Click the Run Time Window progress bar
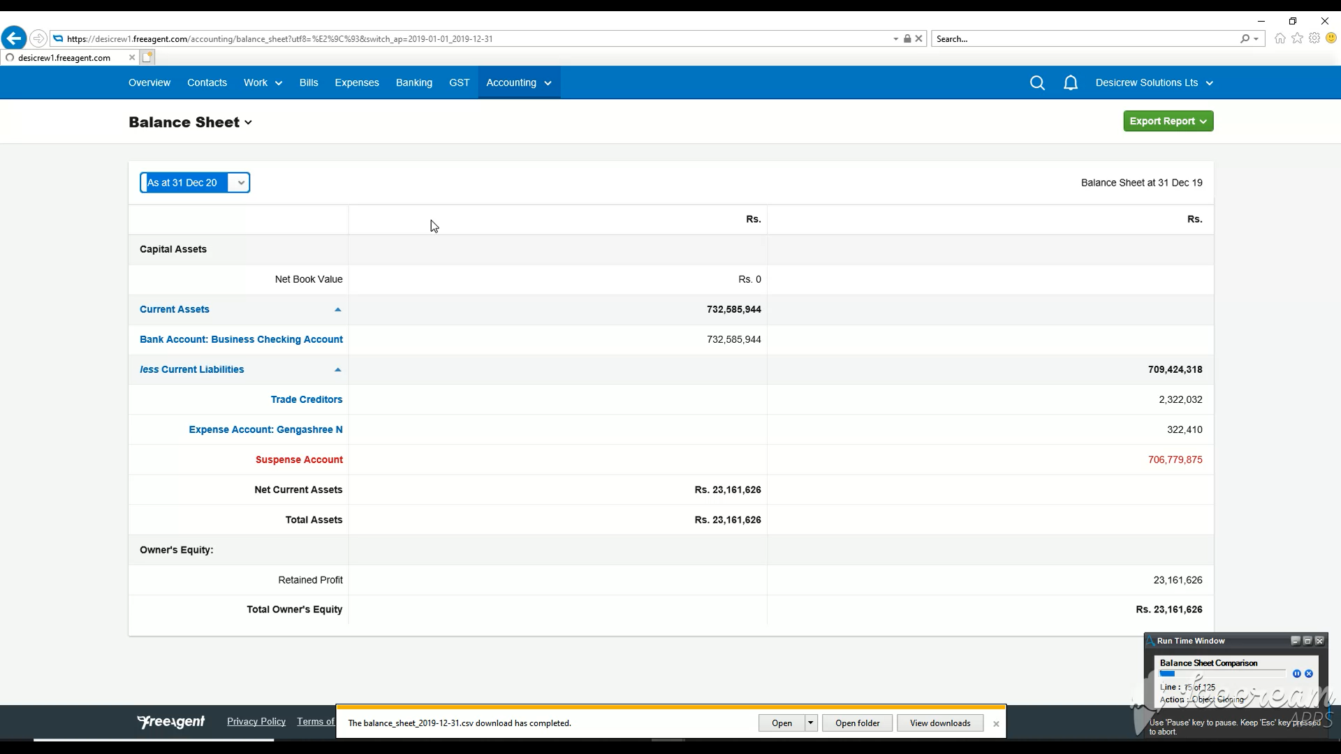Viewport: 1341px width, 754px height. [1222, 674]
